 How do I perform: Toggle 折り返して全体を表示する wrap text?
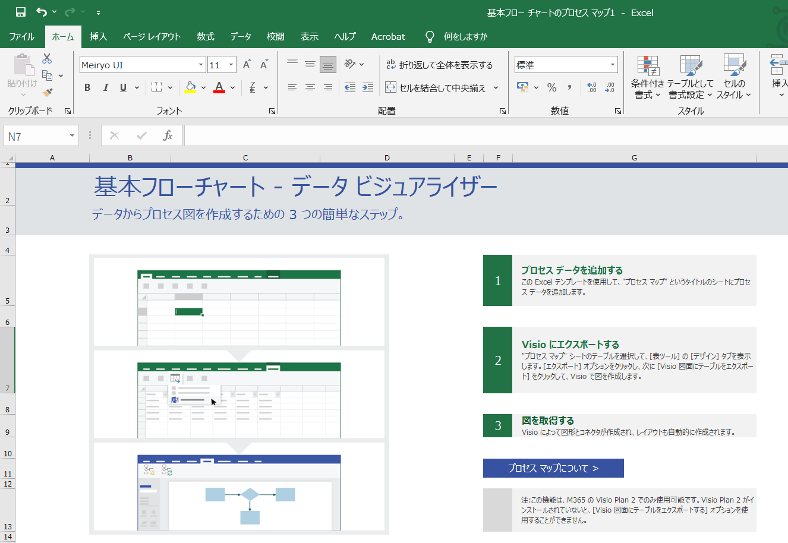440,65
